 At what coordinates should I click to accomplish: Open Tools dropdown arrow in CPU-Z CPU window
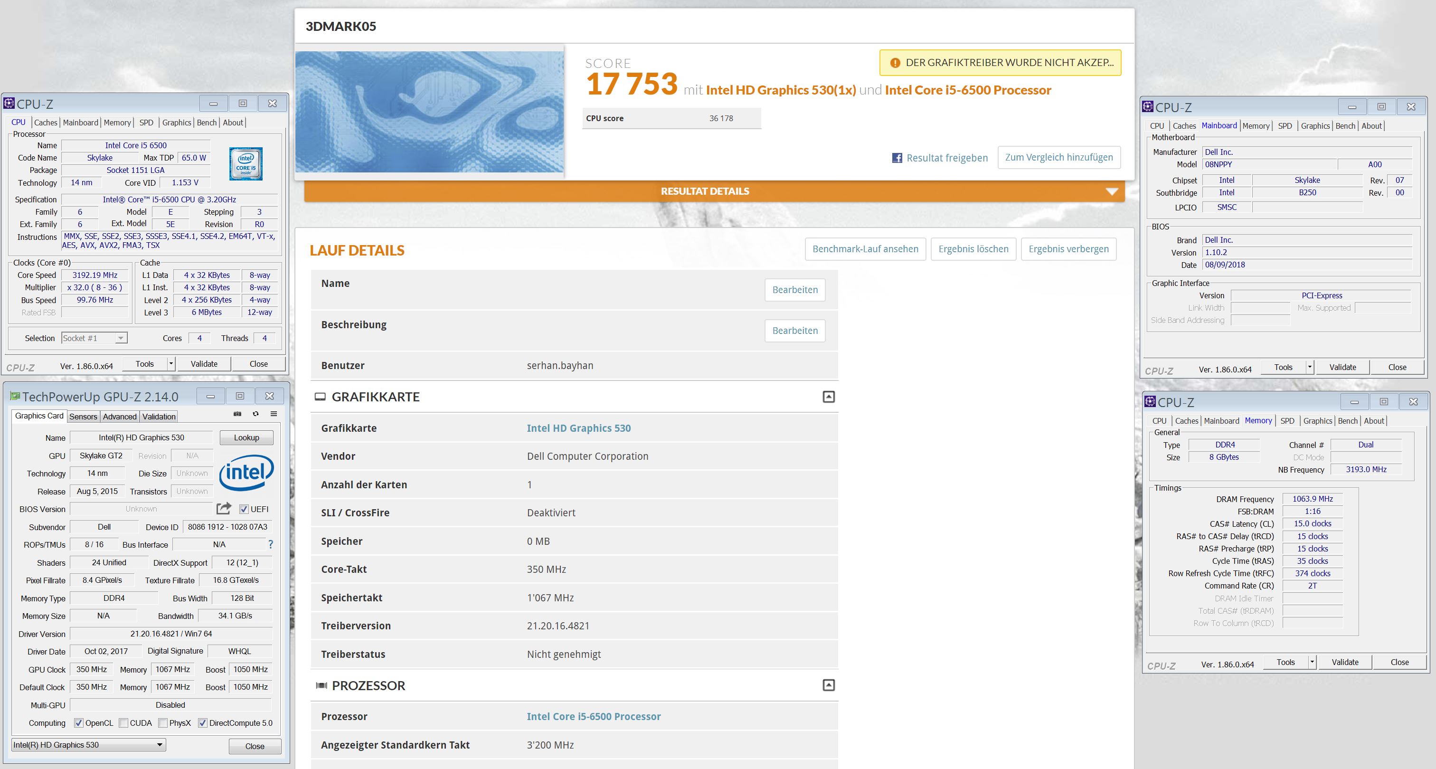tap(171, 363)
